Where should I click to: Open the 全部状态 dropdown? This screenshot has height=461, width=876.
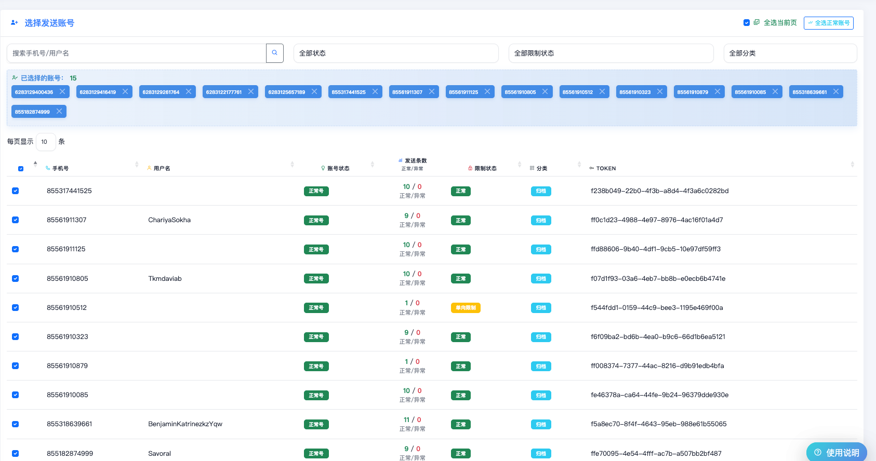click(395, 53)
